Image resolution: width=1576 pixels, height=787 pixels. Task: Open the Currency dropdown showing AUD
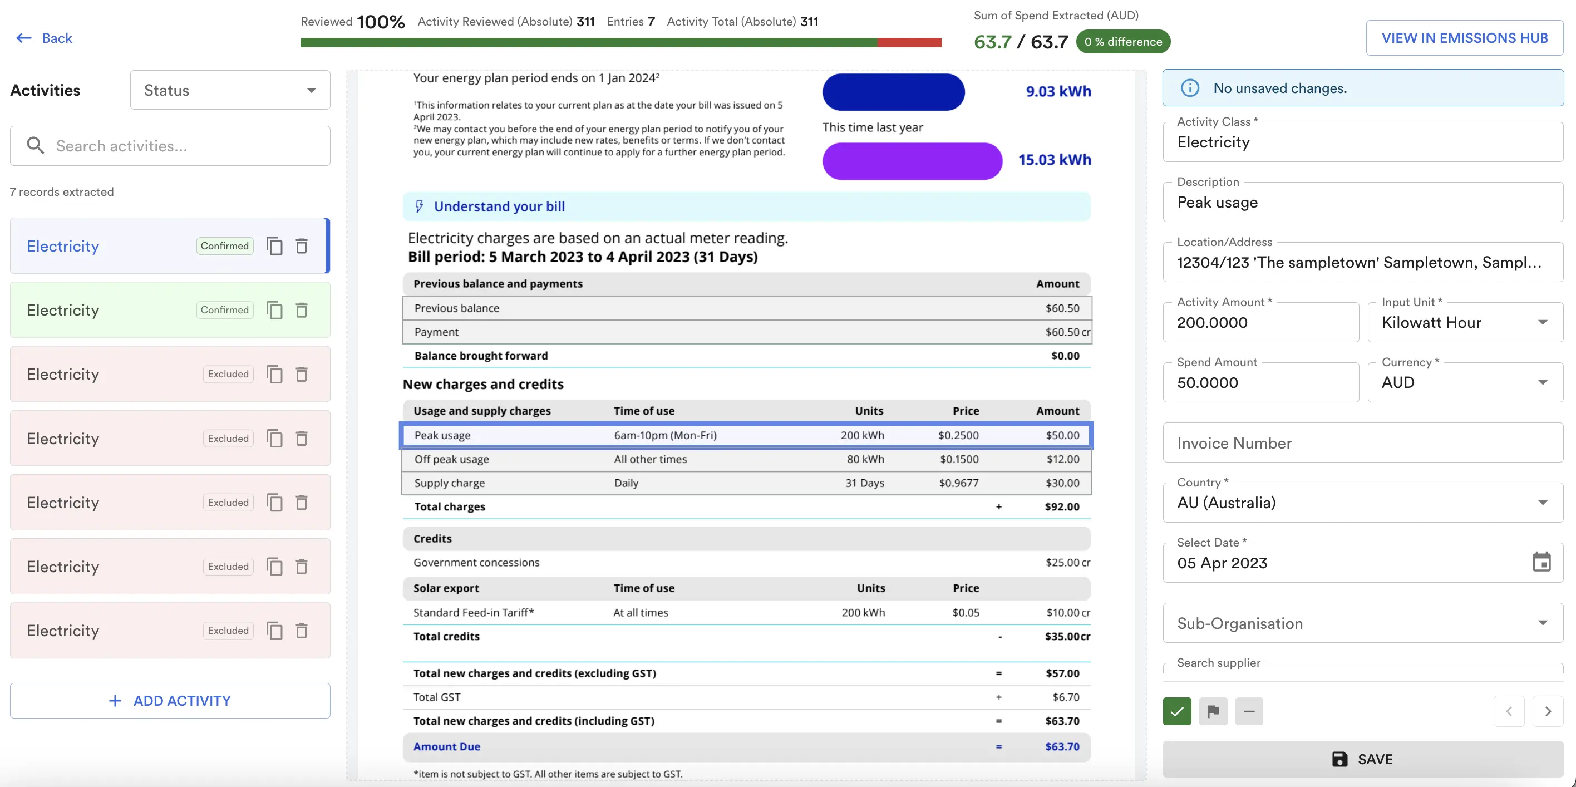(x=1543, y=382)
